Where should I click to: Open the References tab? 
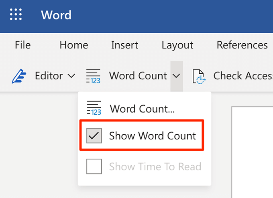click(x=242, y=45)
